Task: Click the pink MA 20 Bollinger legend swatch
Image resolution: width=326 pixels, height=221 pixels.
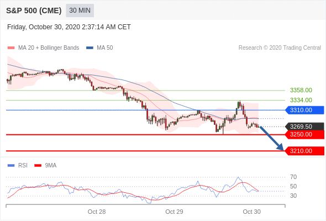Action: (11, 48)
